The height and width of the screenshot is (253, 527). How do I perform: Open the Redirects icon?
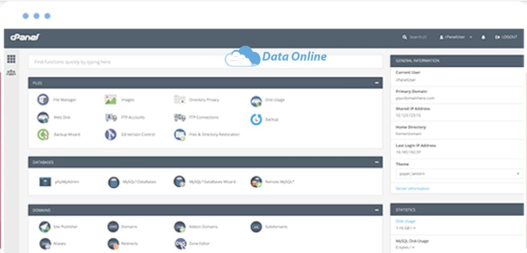point(113,244)
